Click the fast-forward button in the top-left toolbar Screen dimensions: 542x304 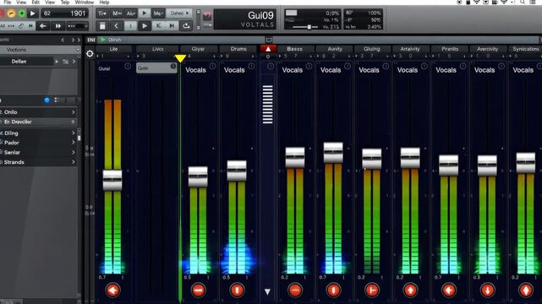pyautogui.click(x=57, y=26)
